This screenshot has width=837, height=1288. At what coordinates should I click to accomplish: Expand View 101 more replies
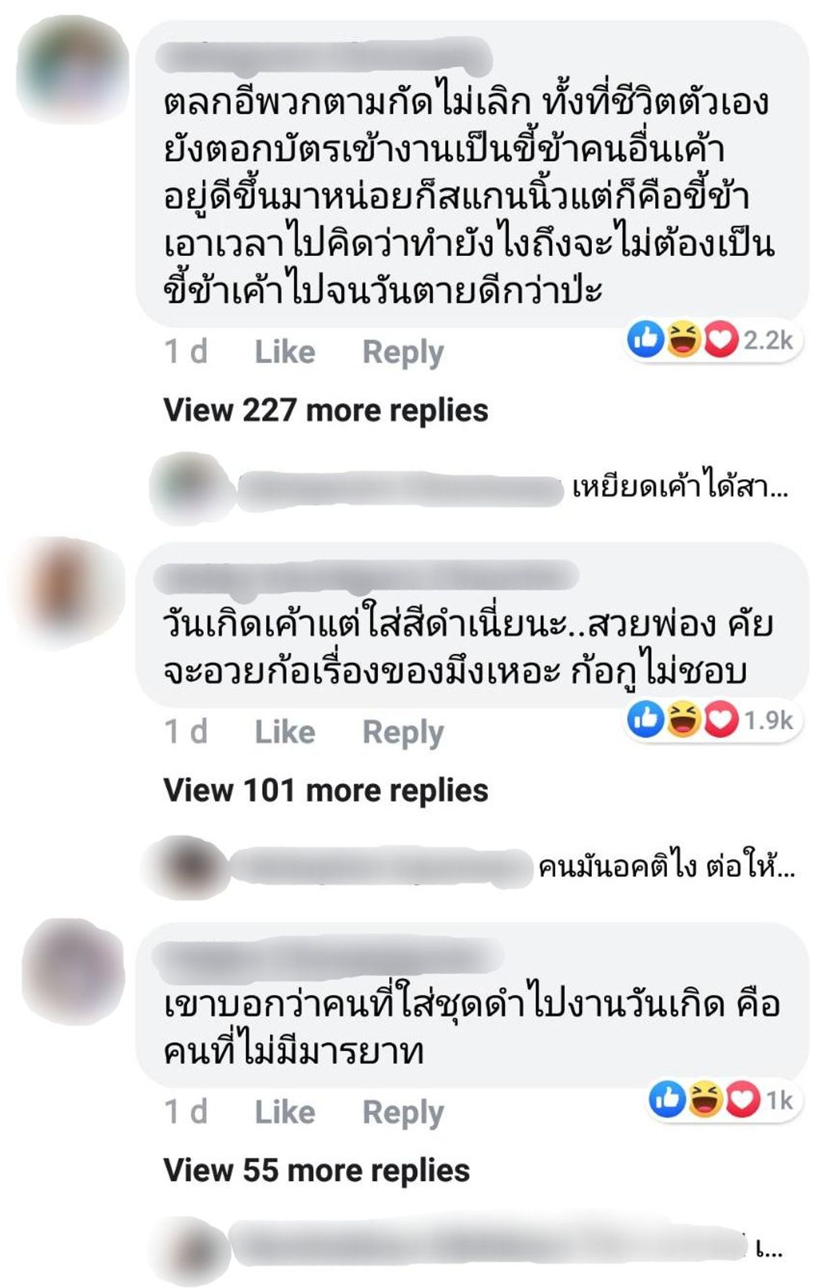click(x=326, y=791)
